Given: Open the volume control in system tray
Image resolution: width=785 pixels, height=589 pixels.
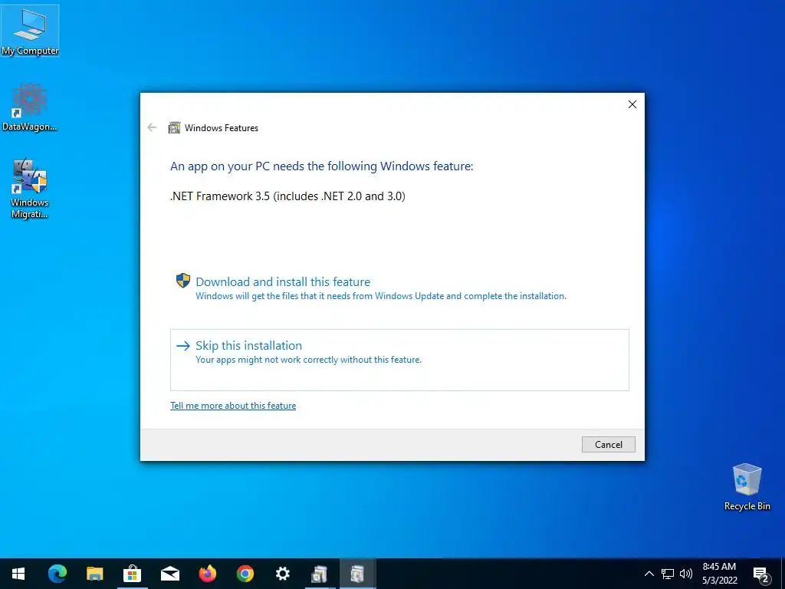Looking at the screenshot, I should pos(686,574).
